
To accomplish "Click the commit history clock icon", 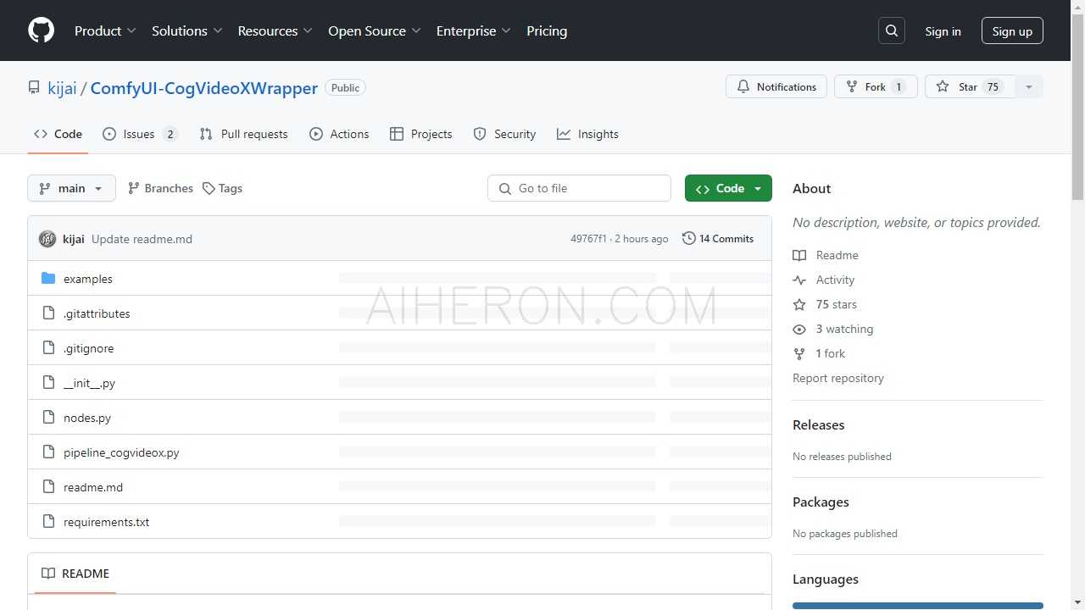I will [688, 239].
